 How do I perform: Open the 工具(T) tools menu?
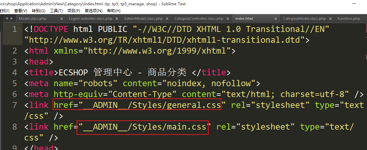tap(56, 11)
